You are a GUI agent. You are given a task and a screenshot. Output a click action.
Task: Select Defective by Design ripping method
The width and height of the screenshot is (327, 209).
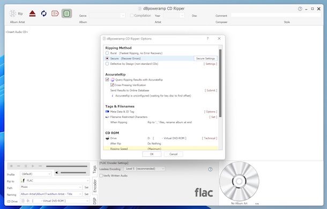[107, 64]
